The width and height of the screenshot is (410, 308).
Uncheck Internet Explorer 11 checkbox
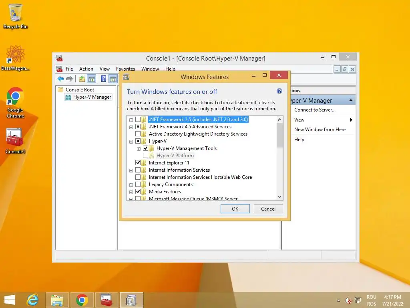138,163
